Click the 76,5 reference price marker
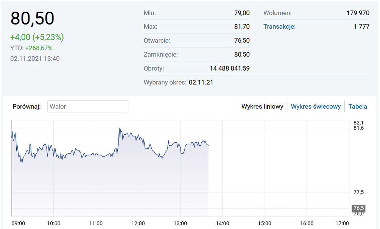Screen dimensions: 380x229 coord(358,208)
